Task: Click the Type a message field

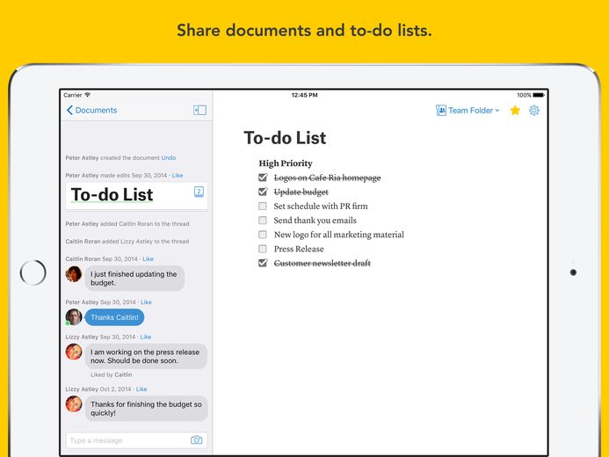Action: coord(136,440)
